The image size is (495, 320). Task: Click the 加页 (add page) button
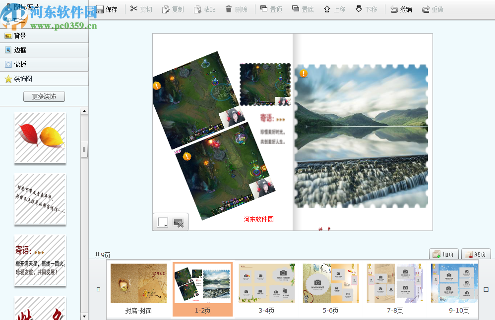tap(443, 254)
